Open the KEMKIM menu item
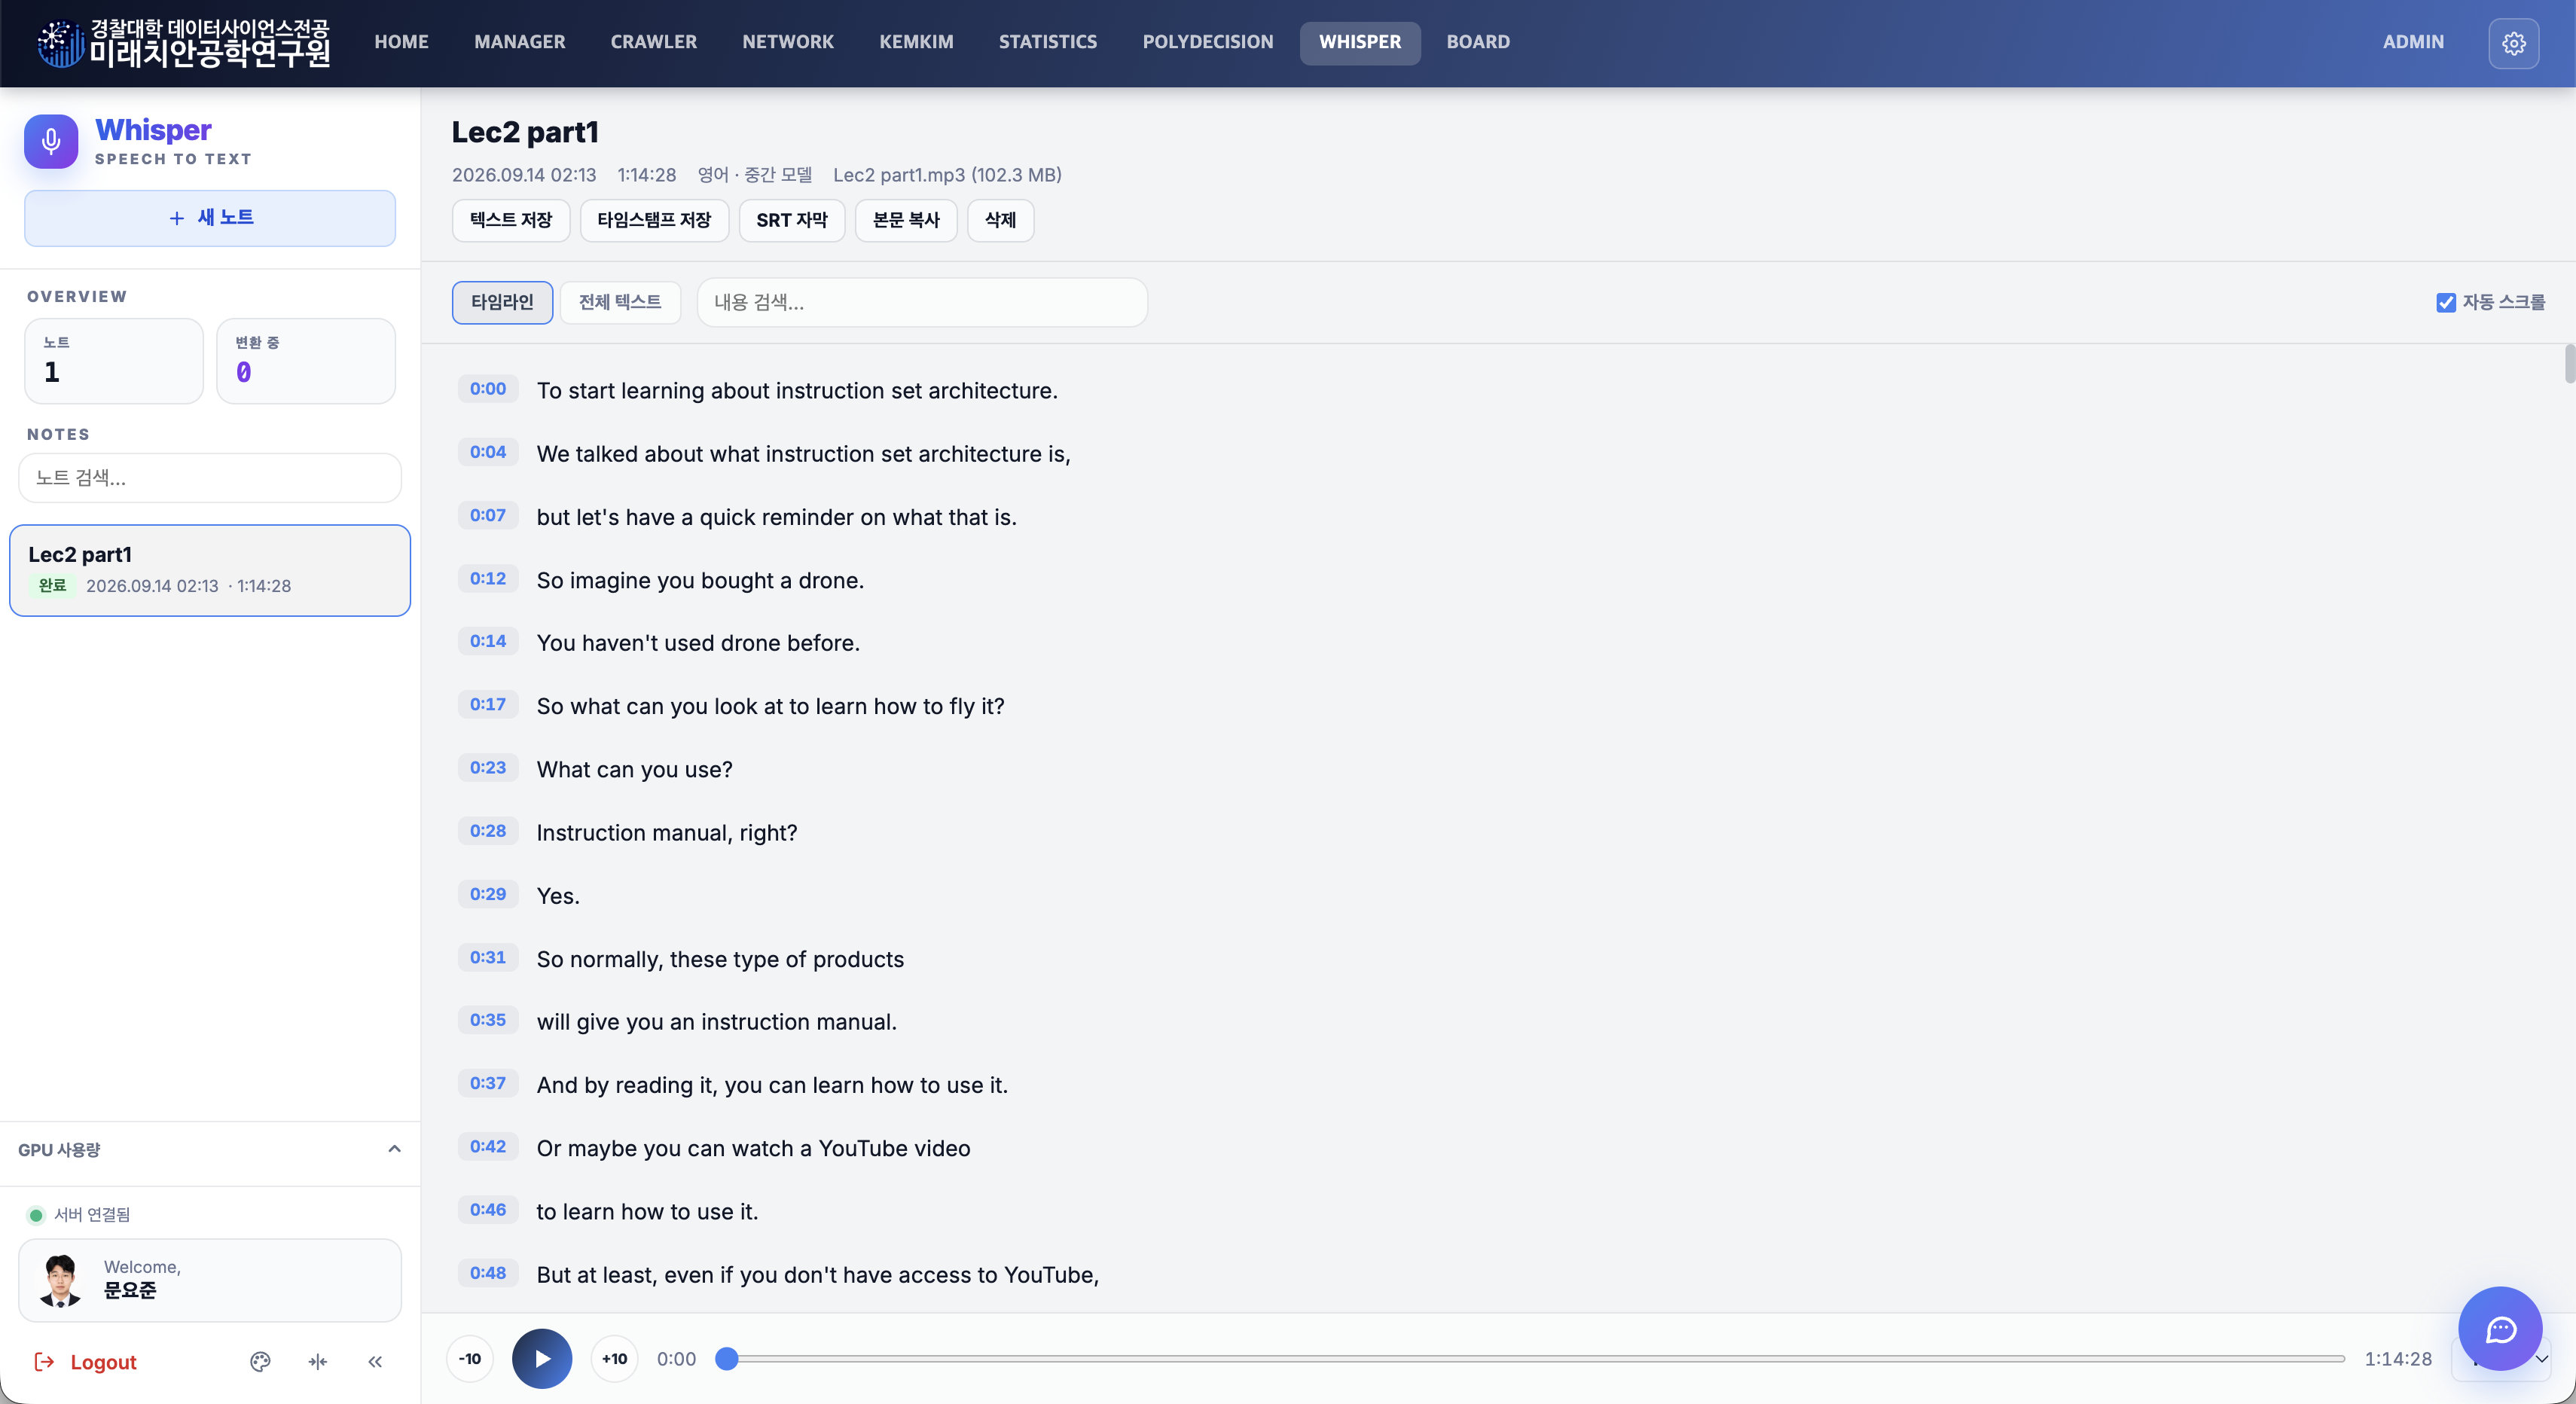 click(x=916, y=42)
